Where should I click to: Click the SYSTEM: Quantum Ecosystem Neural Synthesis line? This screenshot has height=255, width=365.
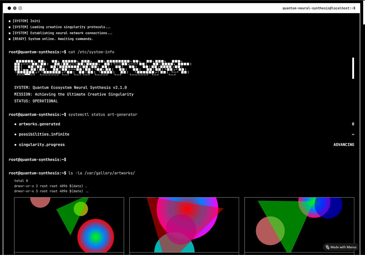[71, 88]
